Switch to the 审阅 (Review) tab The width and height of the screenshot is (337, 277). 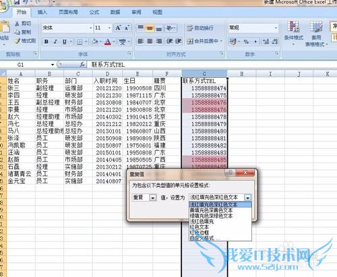pyautogui.click(x=136, y=12)
